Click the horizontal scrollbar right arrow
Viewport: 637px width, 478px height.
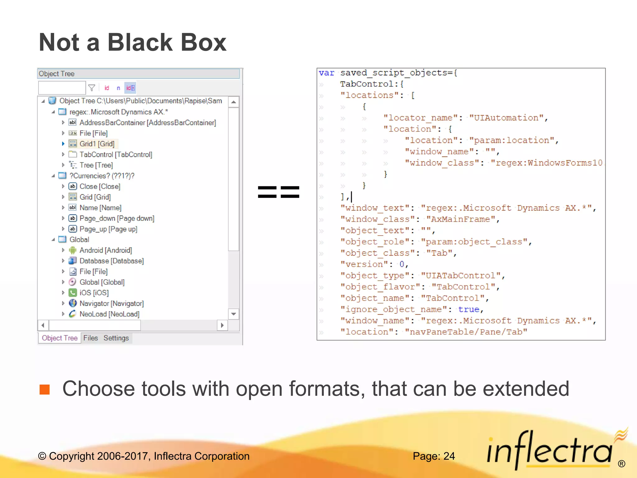[x=222, y=326]
